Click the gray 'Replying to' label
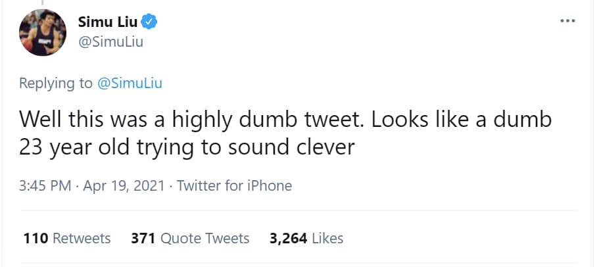Image resolution: width=599 pixels, height=267 pixels. (x=56, y=84)
